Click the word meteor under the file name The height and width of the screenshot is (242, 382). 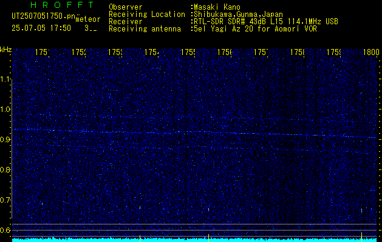tap(88, 19)
